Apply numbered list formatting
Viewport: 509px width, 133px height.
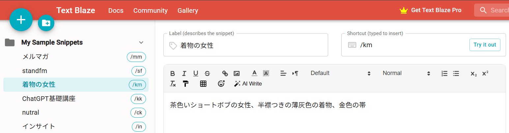click(x=444, y=73)
